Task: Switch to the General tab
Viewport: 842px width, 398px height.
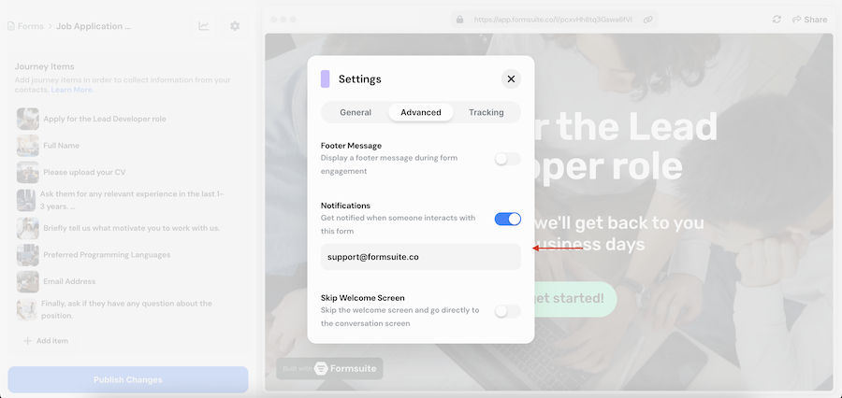Action: pos(356,112)
